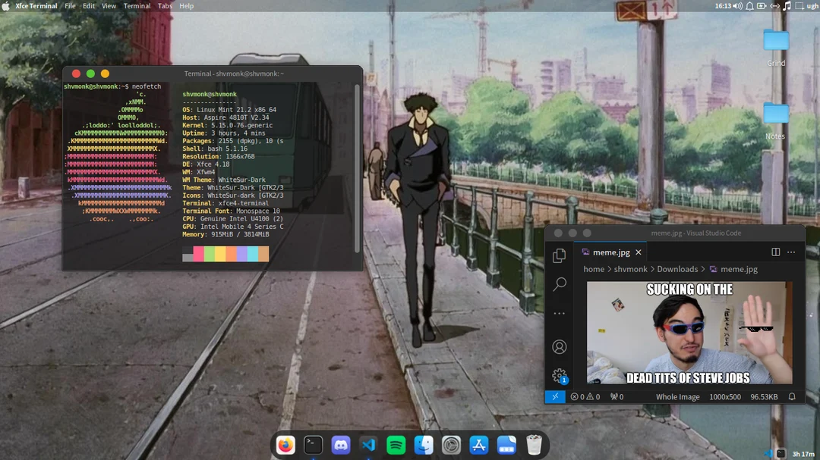
Task: Open the Manage gear in VS Code sidebar
Action: coord(560,376)
